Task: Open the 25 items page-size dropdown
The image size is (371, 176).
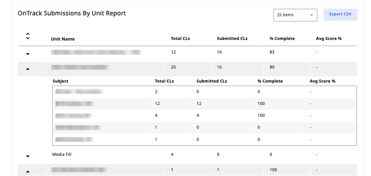Action: tap(295, 15)
